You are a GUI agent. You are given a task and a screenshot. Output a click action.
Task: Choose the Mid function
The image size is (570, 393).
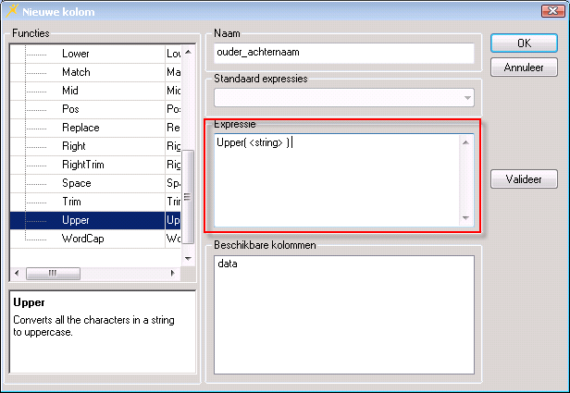point(70,91)
